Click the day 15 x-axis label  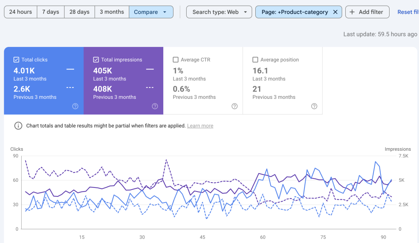click(x=82, y=237)
